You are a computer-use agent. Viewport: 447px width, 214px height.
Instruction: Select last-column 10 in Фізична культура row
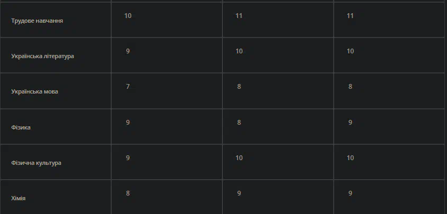[350, 157]
